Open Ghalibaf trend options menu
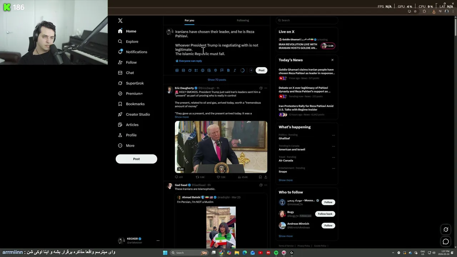The image size is (457, 257). click(333, 135)
